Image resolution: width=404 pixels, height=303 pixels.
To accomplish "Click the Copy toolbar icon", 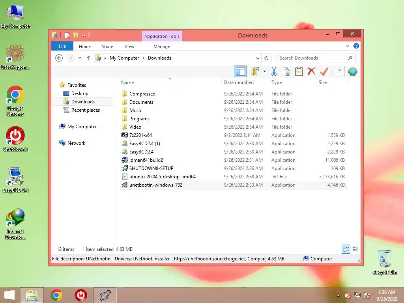I will pyautogui.click(x=286, y=71).
